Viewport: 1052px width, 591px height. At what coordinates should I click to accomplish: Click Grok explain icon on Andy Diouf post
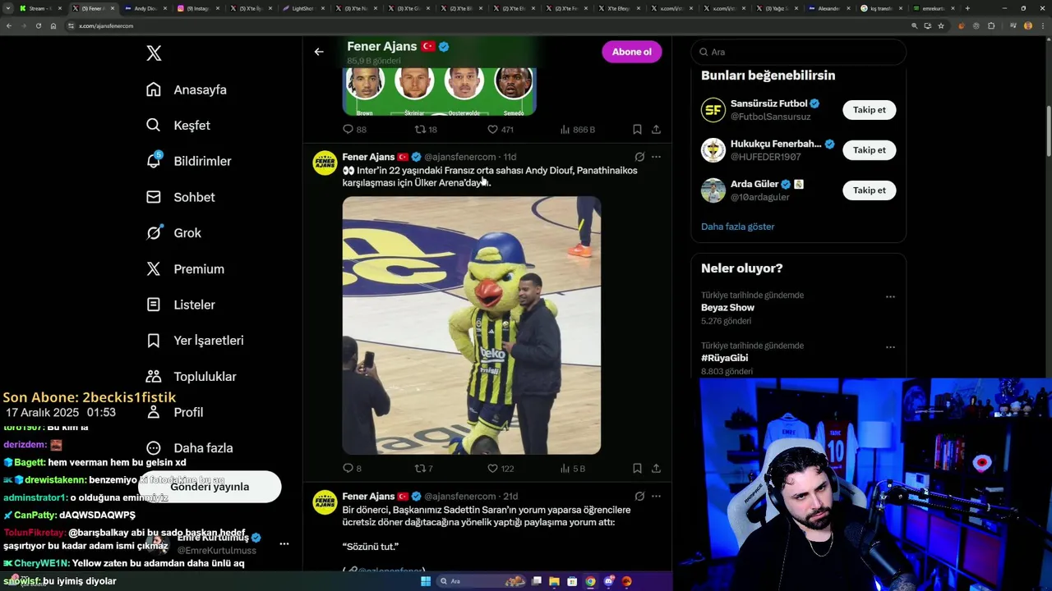click(639, 157)
